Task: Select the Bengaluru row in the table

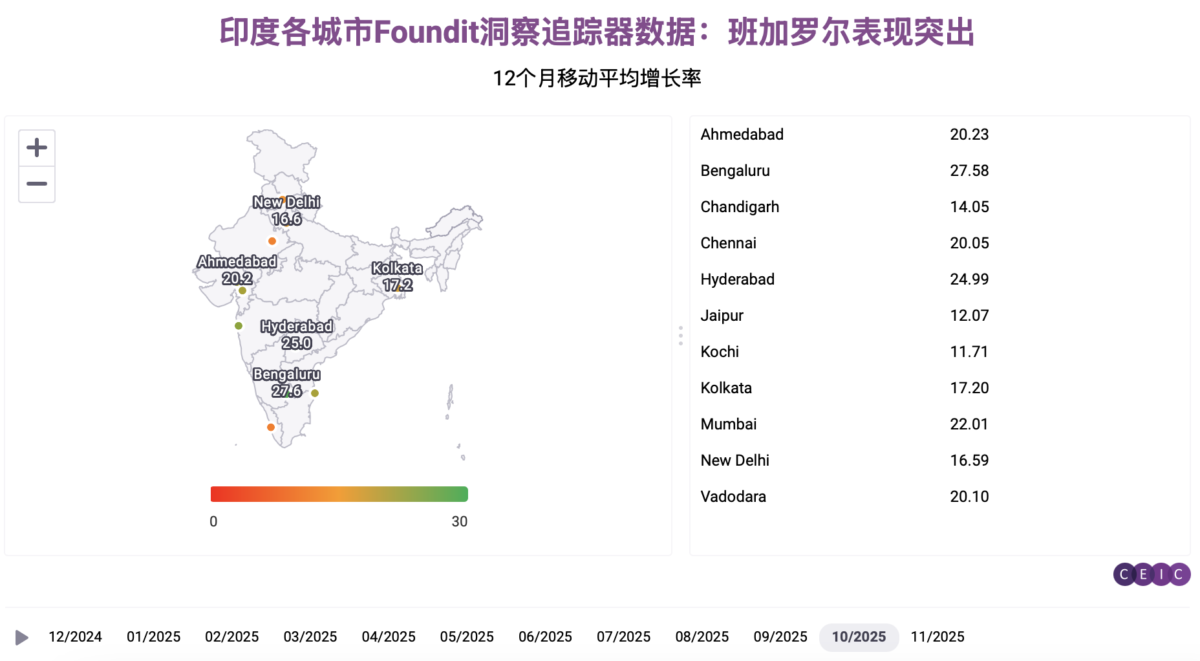Action: pyautogui.click(x=735, y=171)
